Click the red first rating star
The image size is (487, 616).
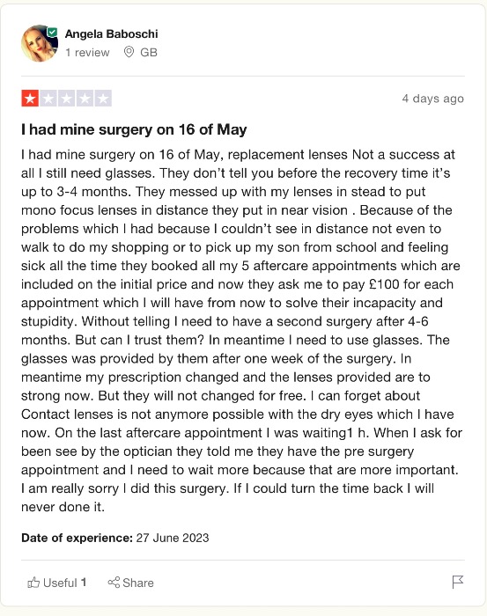point(30,99)
